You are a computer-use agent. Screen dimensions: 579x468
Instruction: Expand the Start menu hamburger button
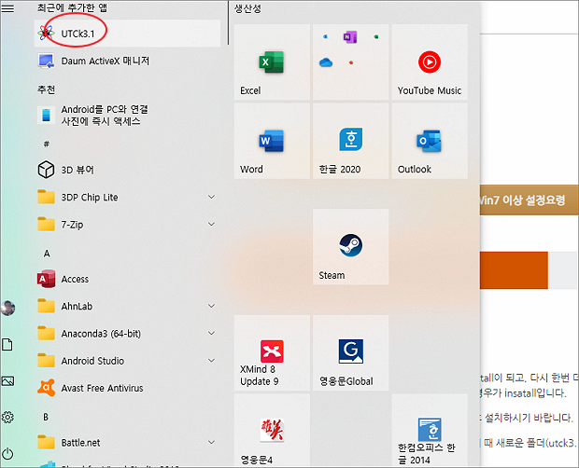click(x=7, y=8)
